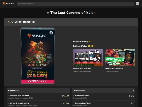The height and width of the screenshot is (107, 142).
Task: Open the Precons home link
Action: click(x=8, y=3)
